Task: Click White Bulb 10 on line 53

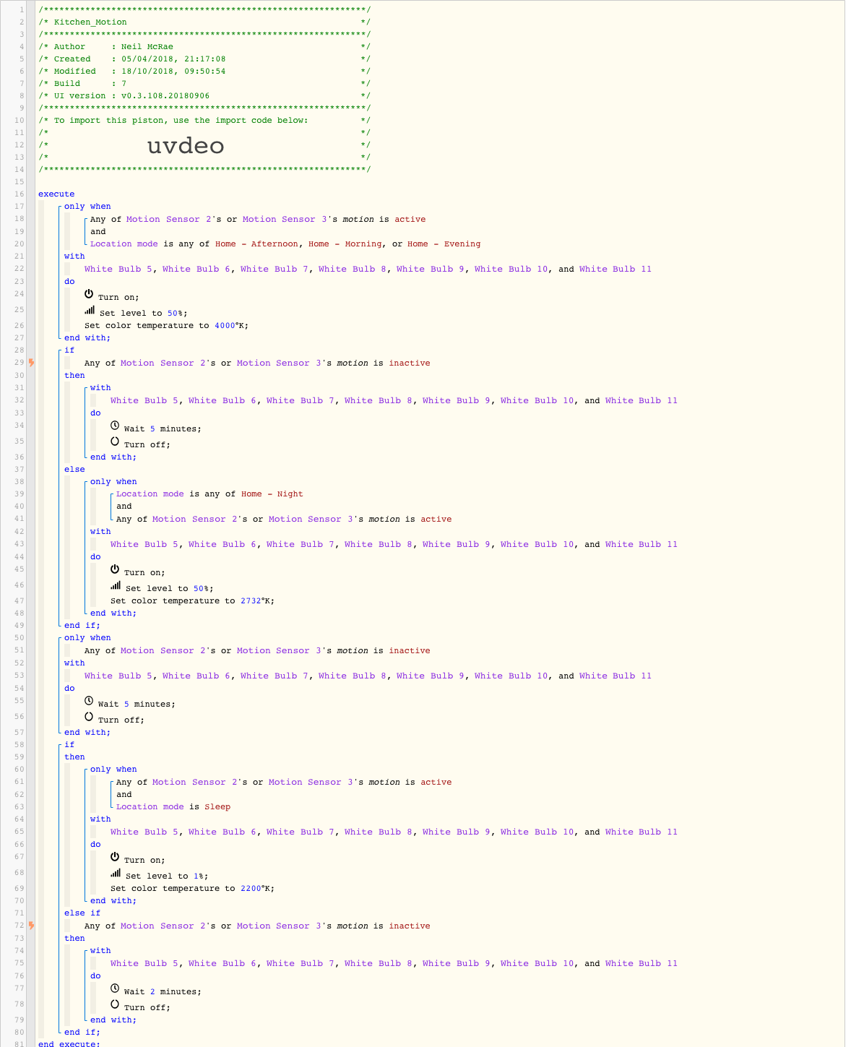Action: (511, 676)
